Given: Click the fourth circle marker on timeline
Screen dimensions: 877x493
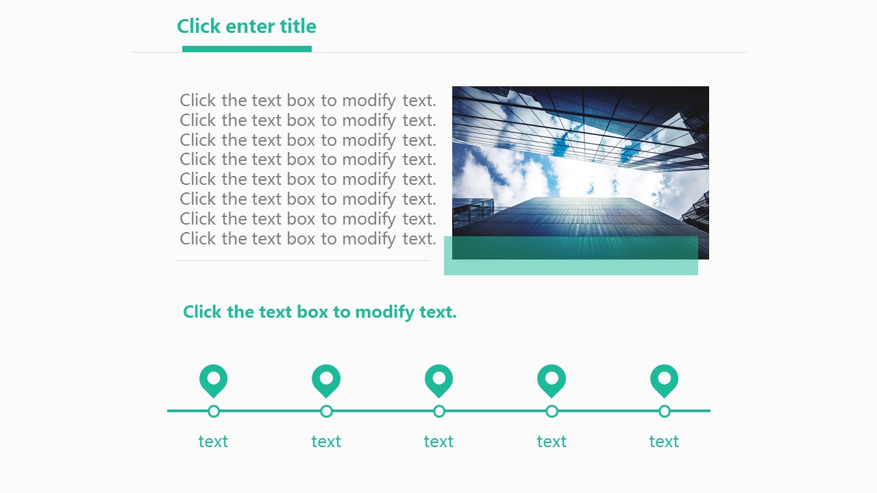Looking at the screenshot, I should coord(552,411).
